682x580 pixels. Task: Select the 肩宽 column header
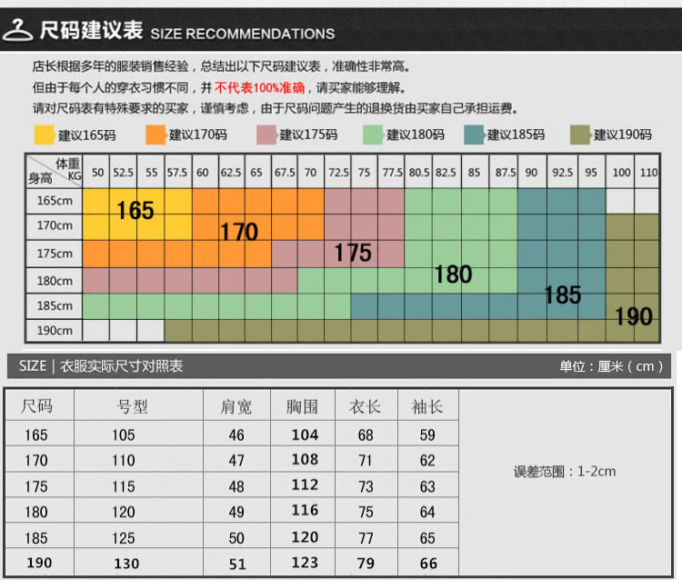(x=236, y=406)
